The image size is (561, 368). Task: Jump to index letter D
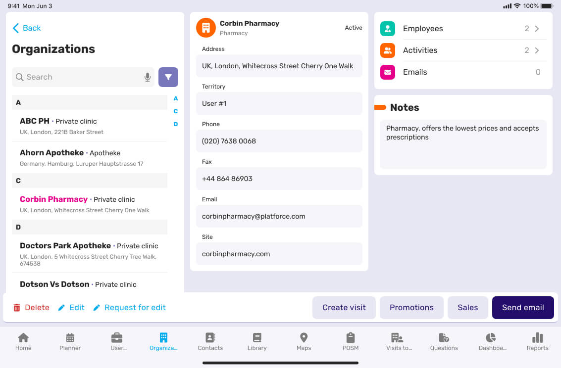[176, 124]
